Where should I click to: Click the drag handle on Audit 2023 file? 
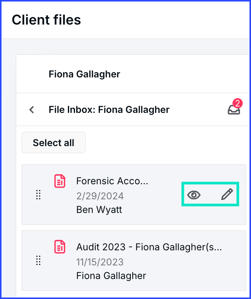pos(38,260)
